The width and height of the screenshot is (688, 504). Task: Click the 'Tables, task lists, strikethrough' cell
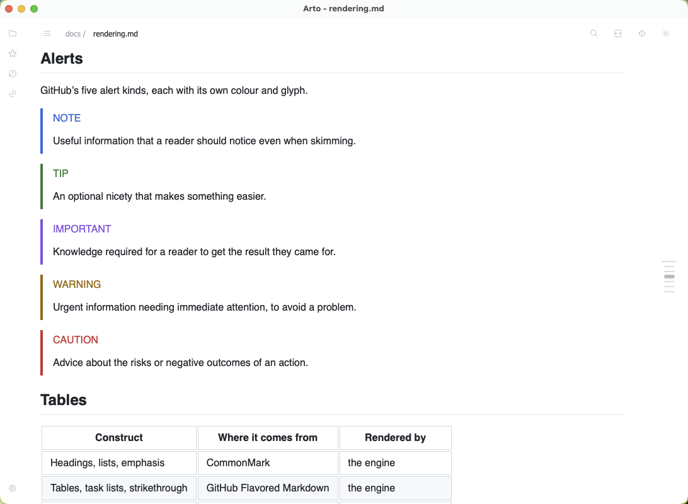pos(119,488)
